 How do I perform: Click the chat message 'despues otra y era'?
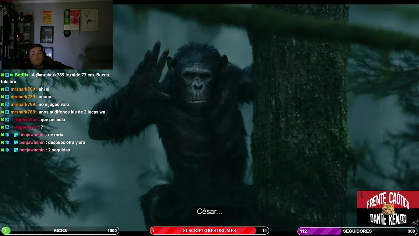coord(66,142)
